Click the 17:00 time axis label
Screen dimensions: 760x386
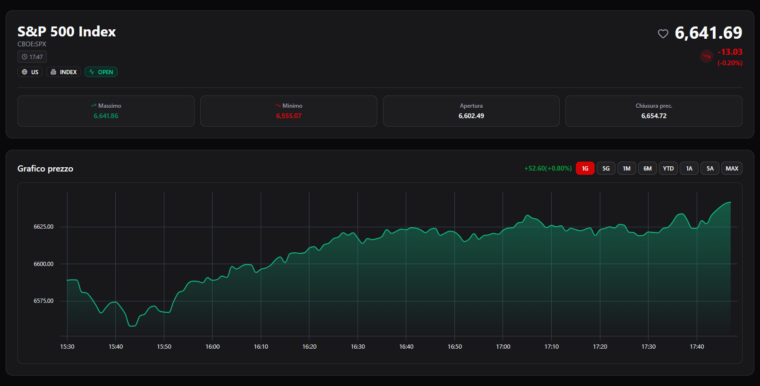[503, 347]
